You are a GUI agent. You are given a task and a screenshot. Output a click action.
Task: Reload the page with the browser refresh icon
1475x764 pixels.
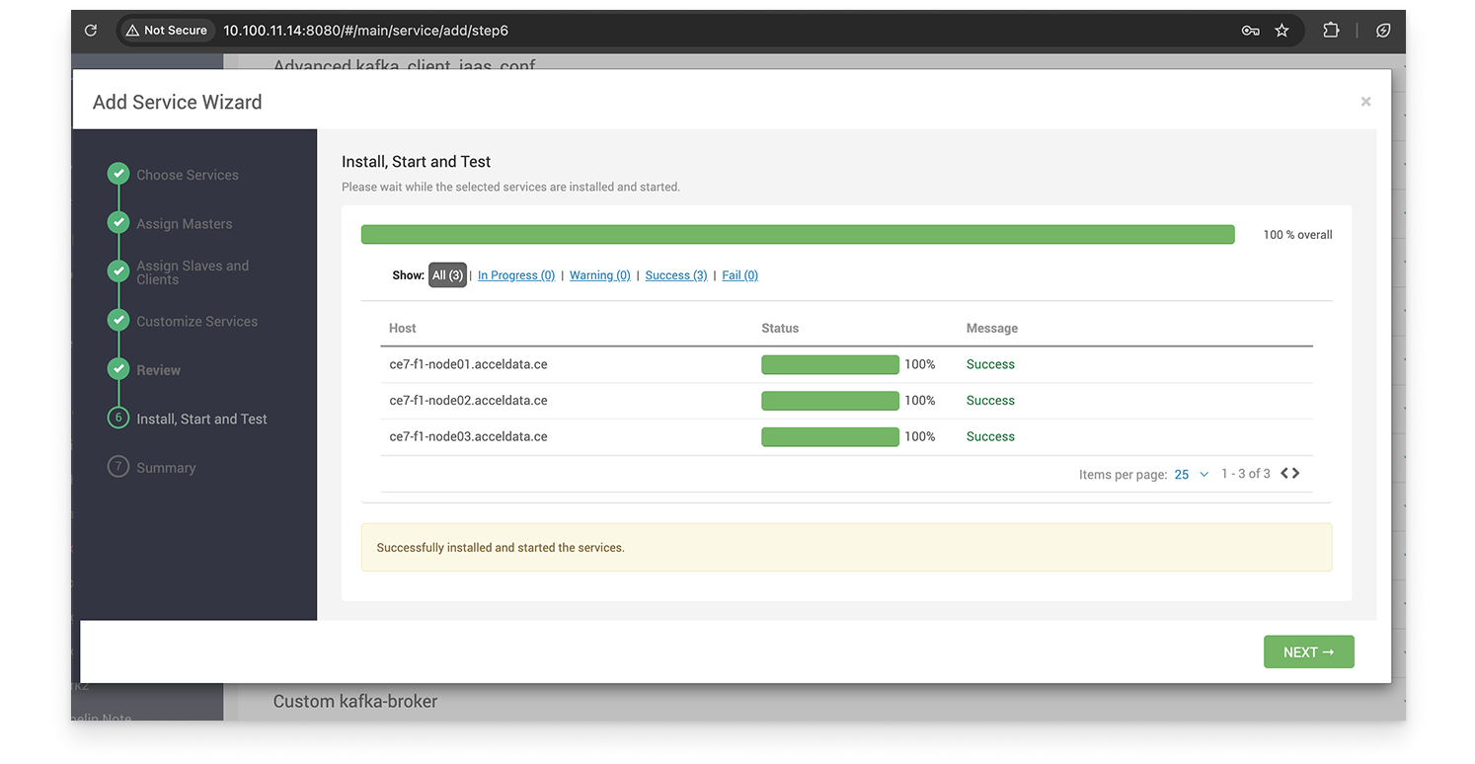coord(91,31)
